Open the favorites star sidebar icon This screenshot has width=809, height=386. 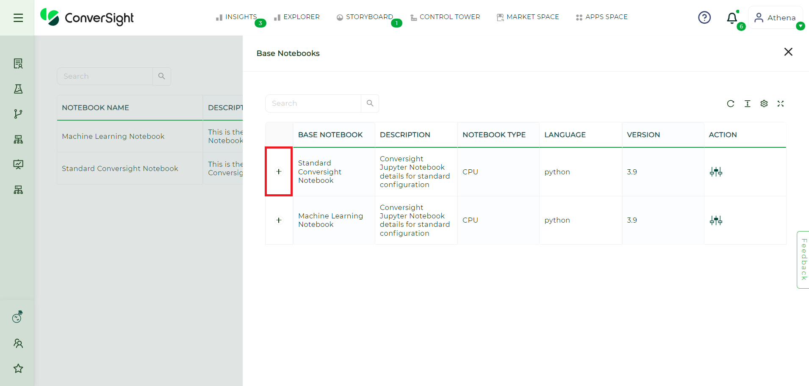(18, 368)
